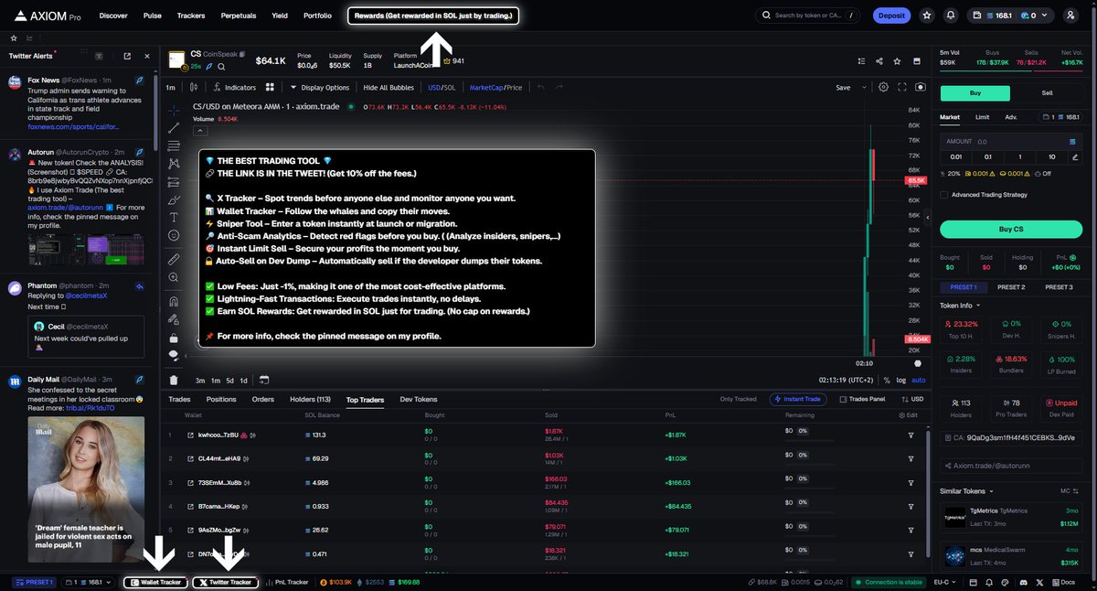This screenshot has width=1097, height=591.
Task: Click the AMOUNT input field
Action: (1011, 142)
